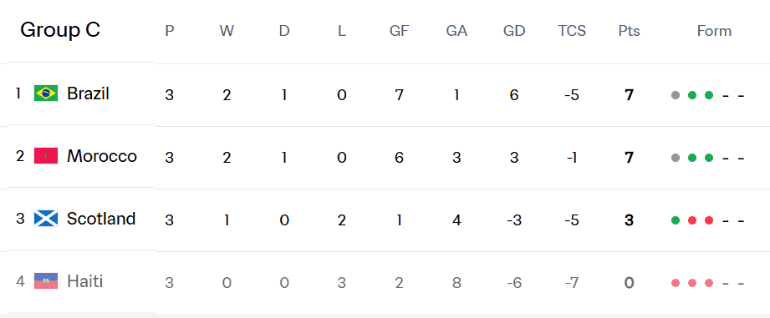Click the Scotland flag icon
Viewport: 770px width, 318px height.
46,218
